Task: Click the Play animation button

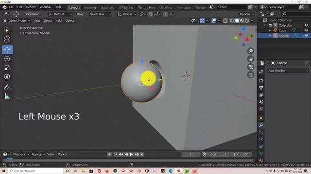Action: 131,154
